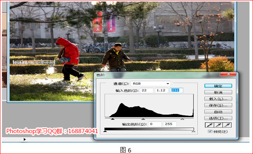Open 选项(T)... options
Viewport: 253px width, 154px height.
(x=218, y=118)
